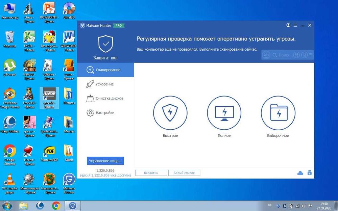Select the RevengeO... game shortcut

(49, 41)
